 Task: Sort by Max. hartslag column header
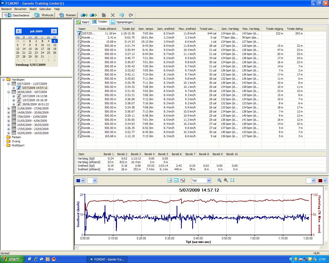pyautogui.click(x=251, y=29)
